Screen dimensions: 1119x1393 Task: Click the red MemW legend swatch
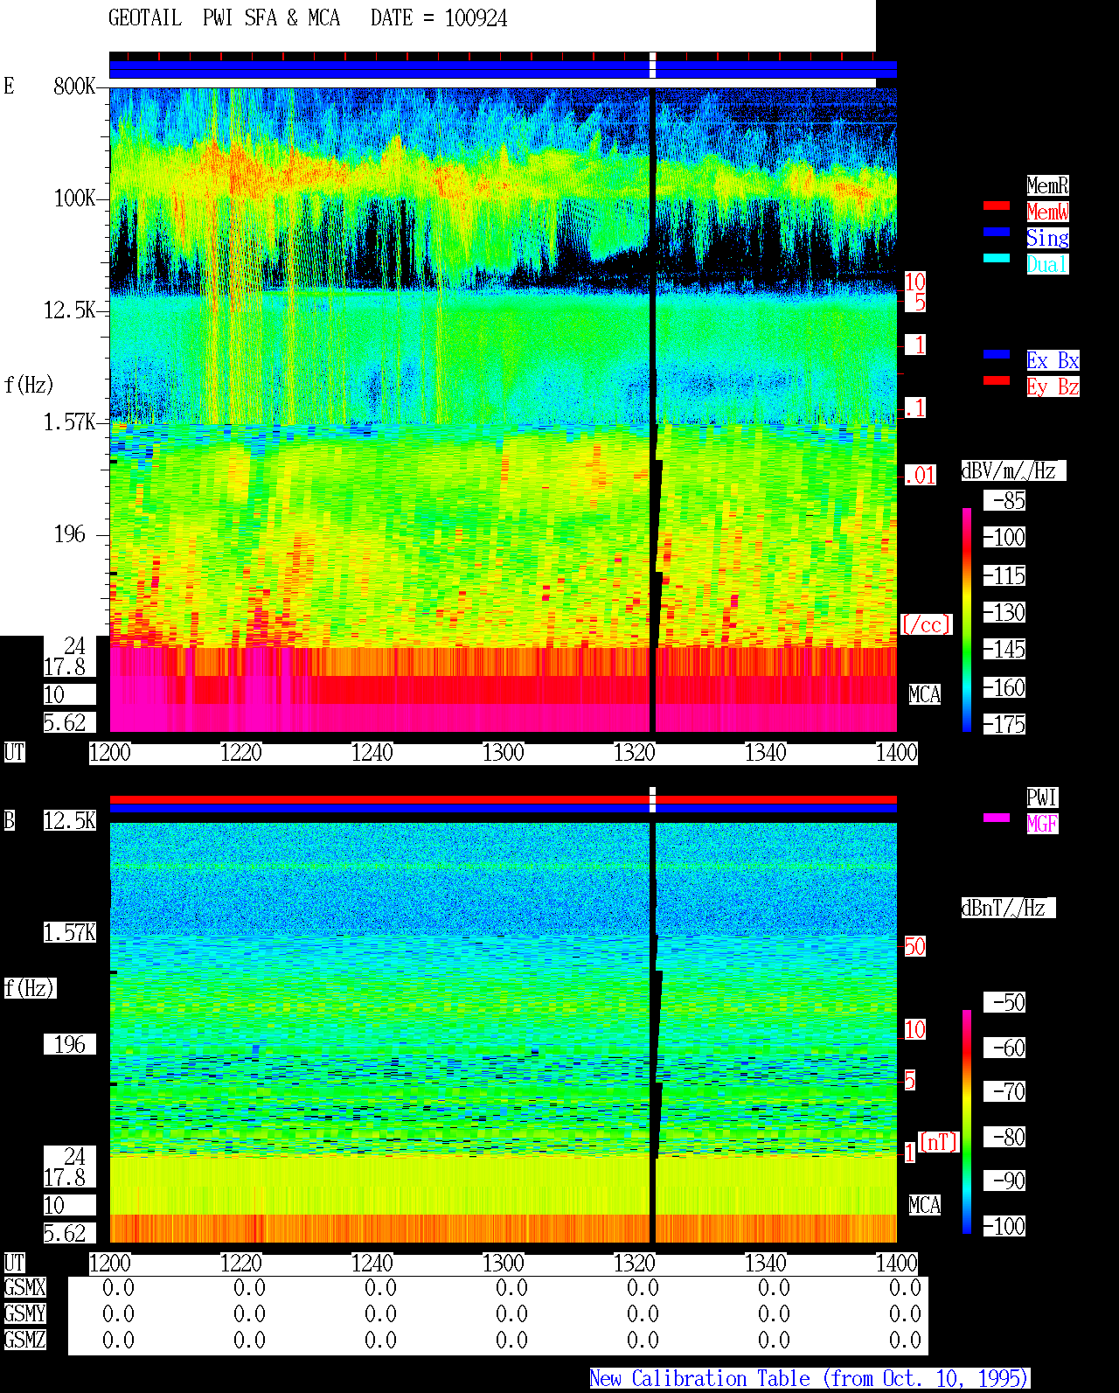pyautogui.click(x=997, y=206)
